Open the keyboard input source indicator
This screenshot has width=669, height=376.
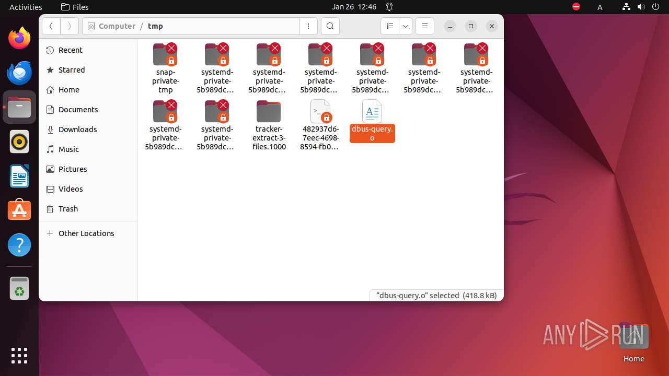click(x=600, y=7)
